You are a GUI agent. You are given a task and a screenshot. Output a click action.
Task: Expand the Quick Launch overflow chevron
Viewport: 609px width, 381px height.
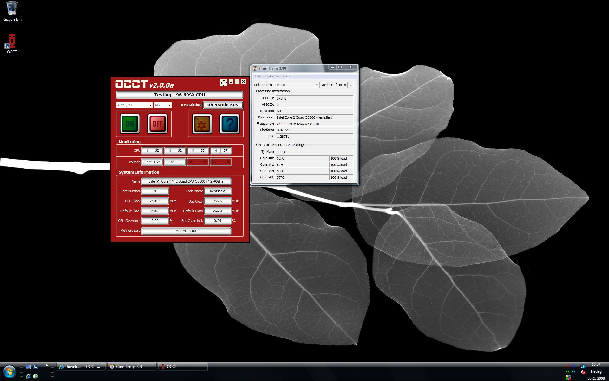(47, 365)
